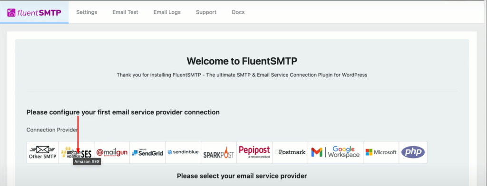This screenshot has width=487, height=186.
Task: Open the Docs tab
Action: tap(238, 12)
